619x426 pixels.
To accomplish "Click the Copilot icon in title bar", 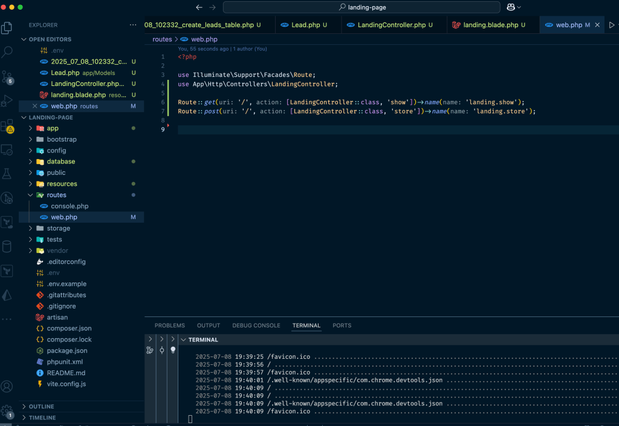I will point(512,7).
